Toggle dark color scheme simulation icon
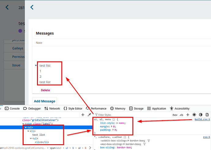 pos(201,115)
